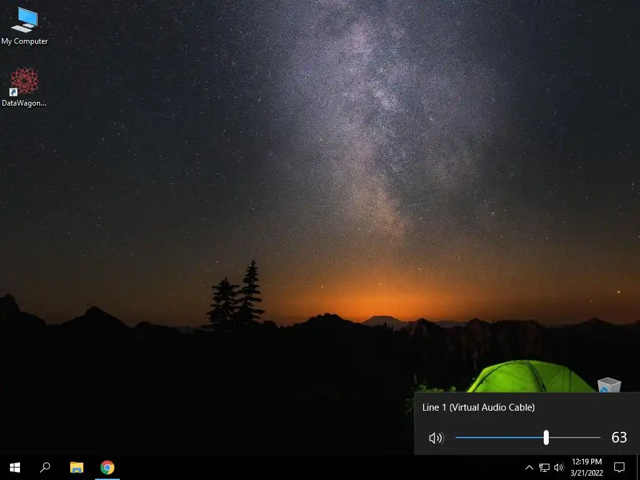Click the volume level 63 readout
The width and height of the screenshot is (640, 480).
pos(619,437)
